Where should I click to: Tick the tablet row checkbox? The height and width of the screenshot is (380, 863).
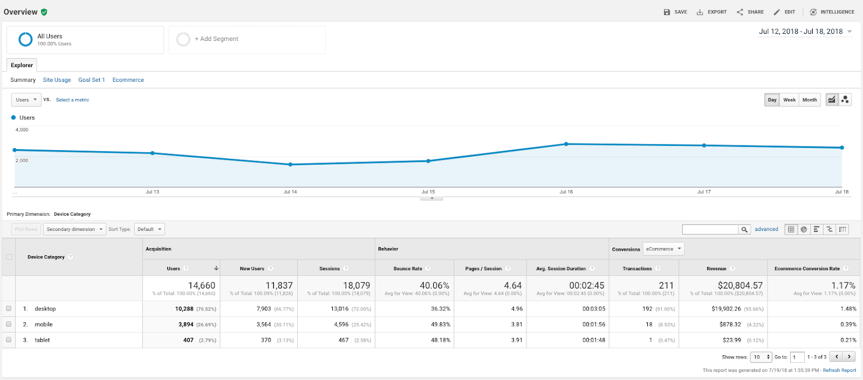click(x=9, y=340)
